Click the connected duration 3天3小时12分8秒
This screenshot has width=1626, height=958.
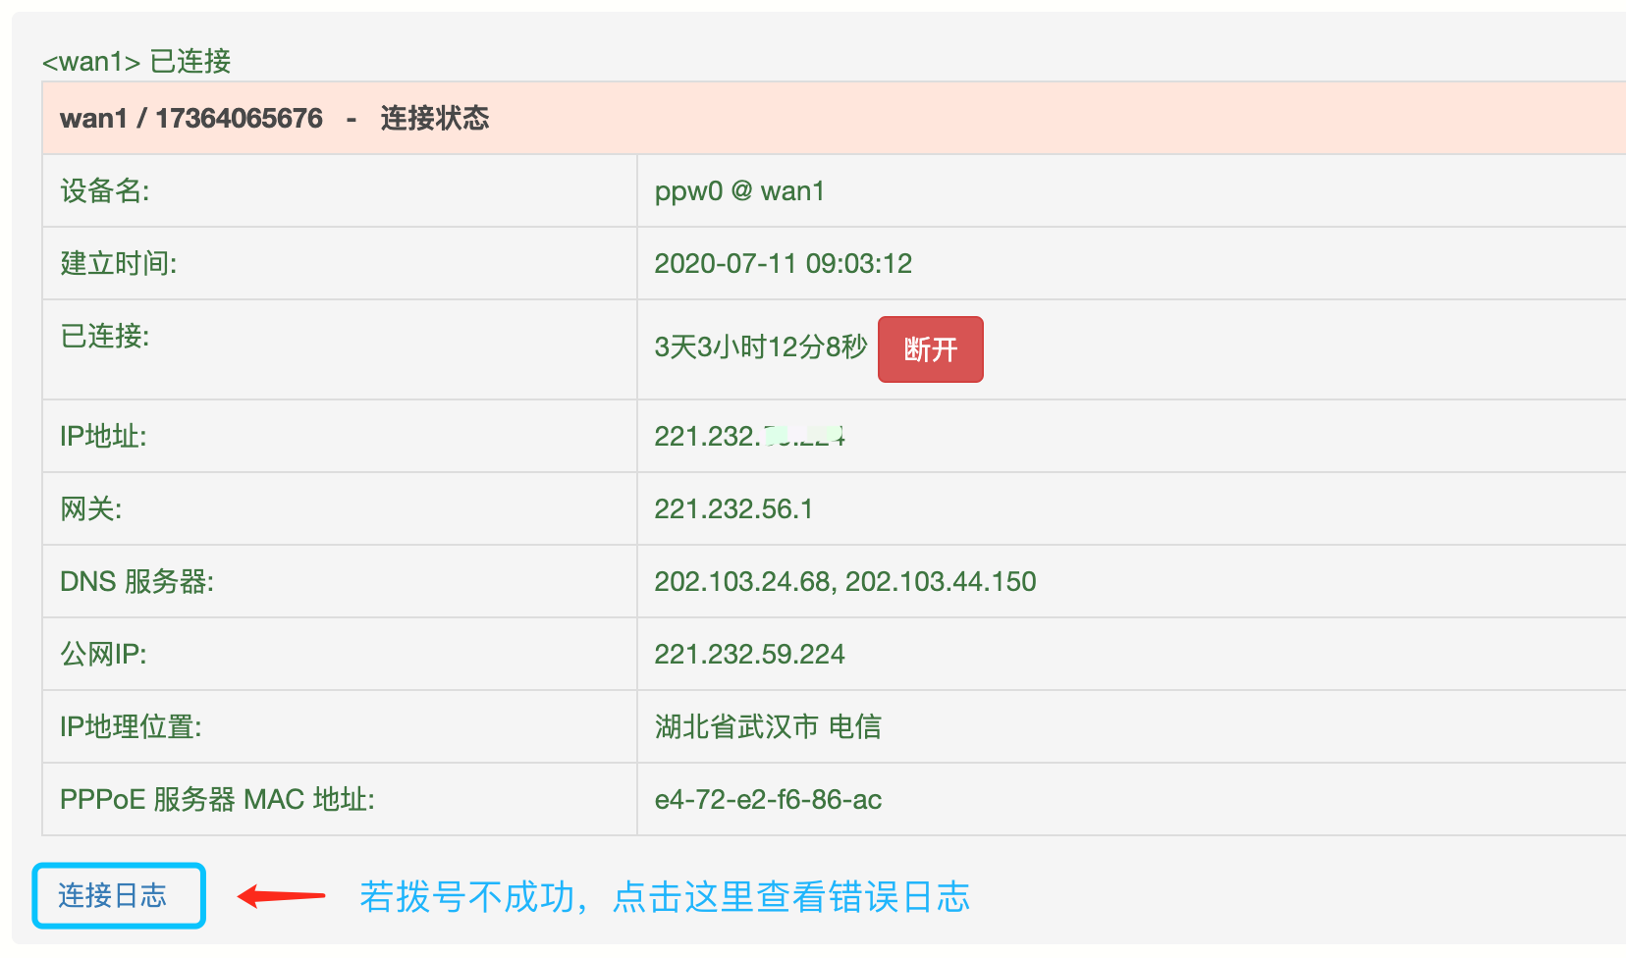761,347
